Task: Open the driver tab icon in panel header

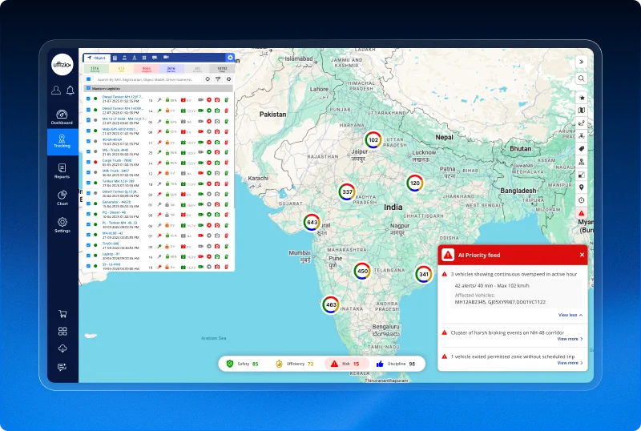Action: [124, 58]
